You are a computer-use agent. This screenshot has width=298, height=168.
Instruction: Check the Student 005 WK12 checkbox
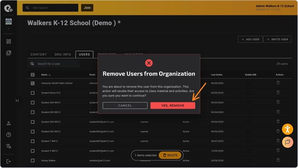coord(33,112)
